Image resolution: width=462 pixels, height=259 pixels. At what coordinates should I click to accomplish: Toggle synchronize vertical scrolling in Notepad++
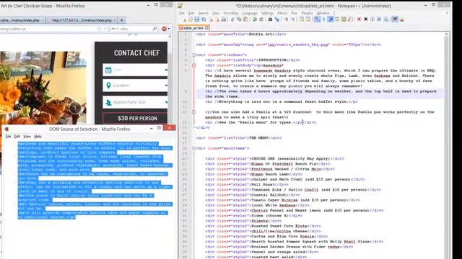click(302, 19)
